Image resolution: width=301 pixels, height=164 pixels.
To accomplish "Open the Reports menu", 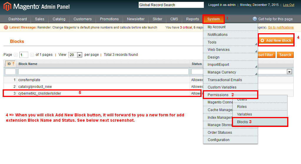I will click(192, 19).
